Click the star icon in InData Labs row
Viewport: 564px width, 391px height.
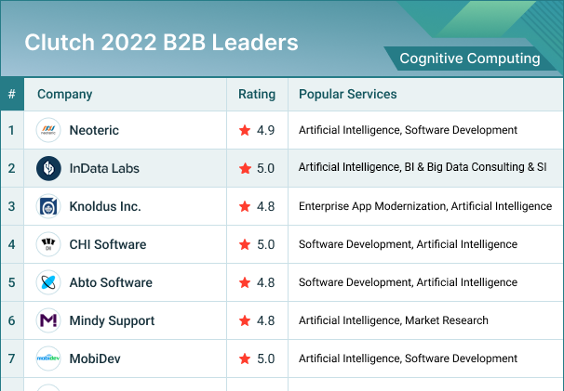tap(245, 168)
